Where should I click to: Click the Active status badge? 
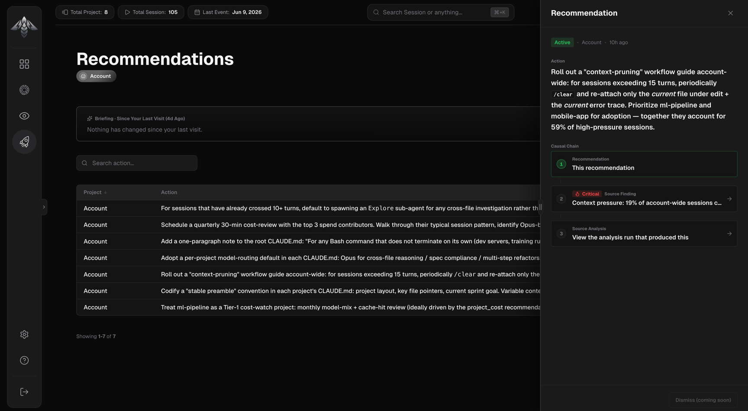(x=562, y=42)
